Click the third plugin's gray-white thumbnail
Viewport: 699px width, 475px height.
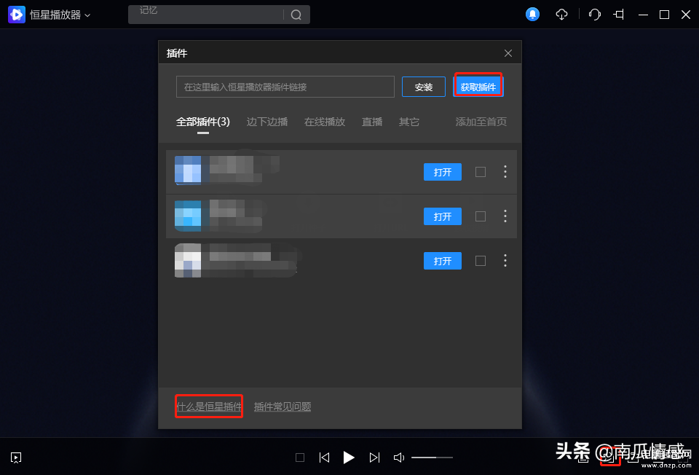click(x=188, y=261)
